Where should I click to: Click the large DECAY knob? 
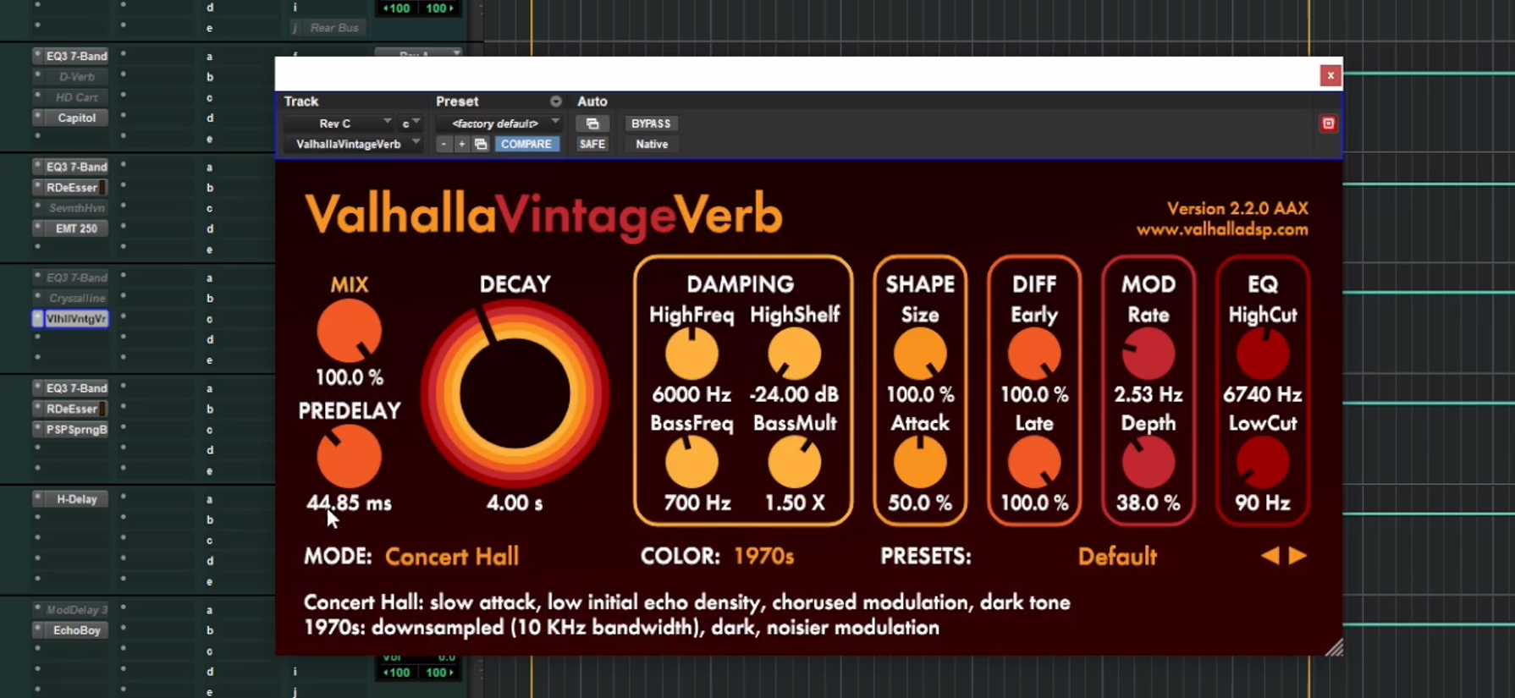coord(515,393)
